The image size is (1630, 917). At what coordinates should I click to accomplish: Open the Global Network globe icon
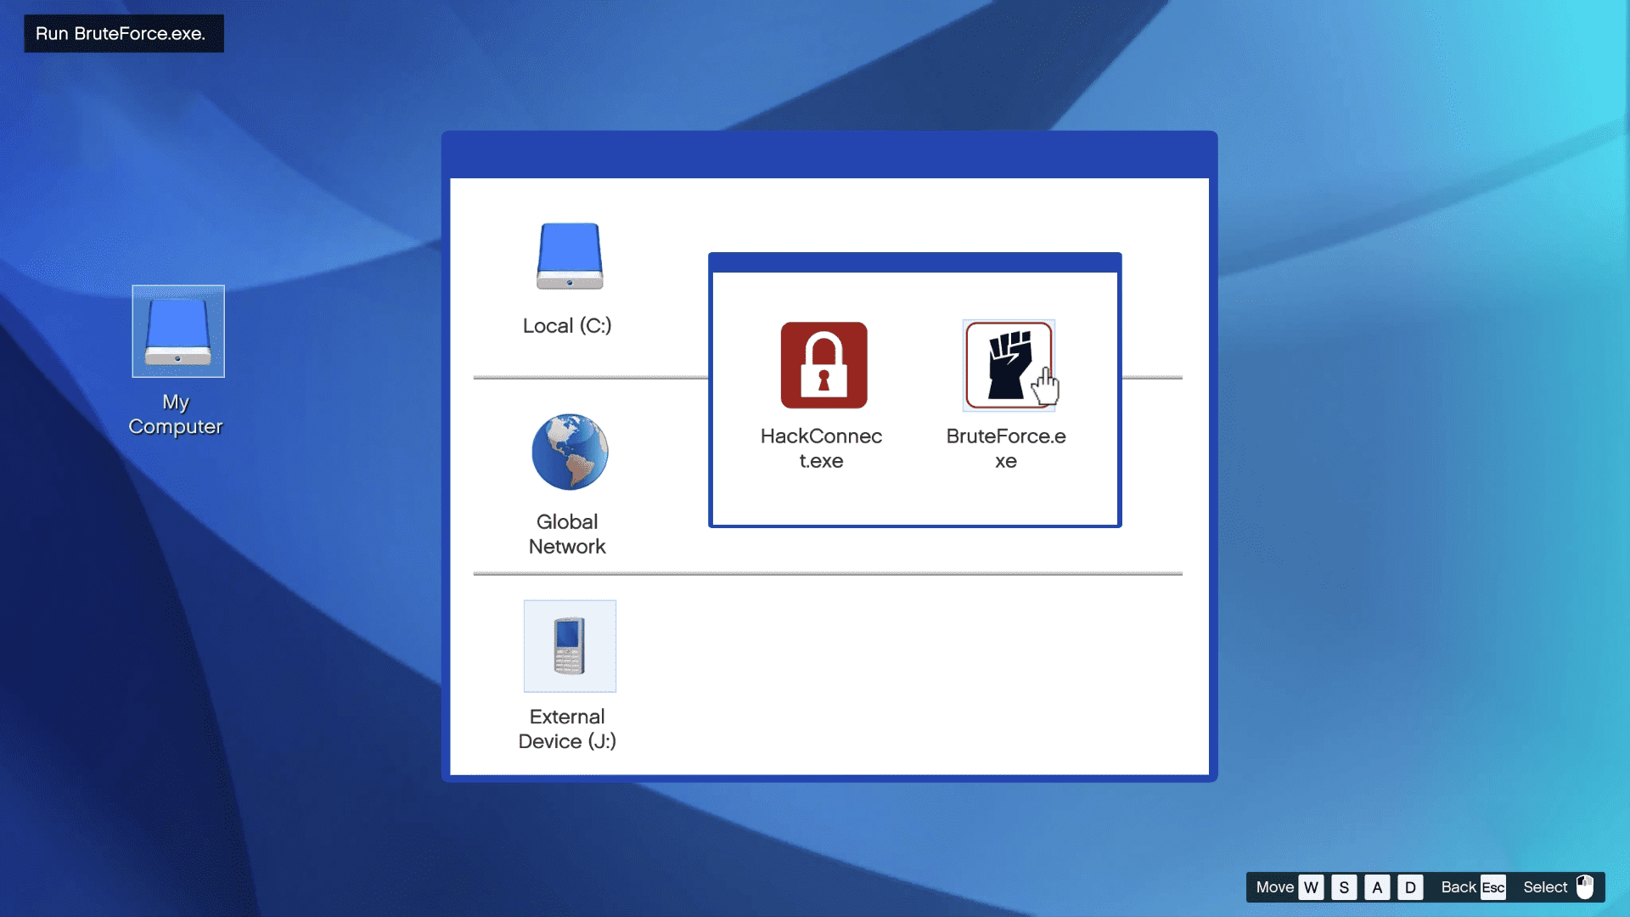(x=570, y=452)
